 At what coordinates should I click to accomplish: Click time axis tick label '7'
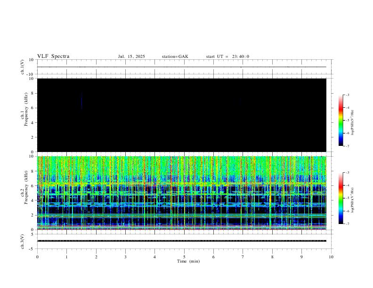point(243,257)
